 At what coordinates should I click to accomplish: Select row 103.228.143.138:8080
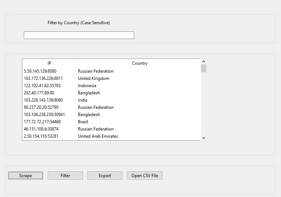(111, 100)
